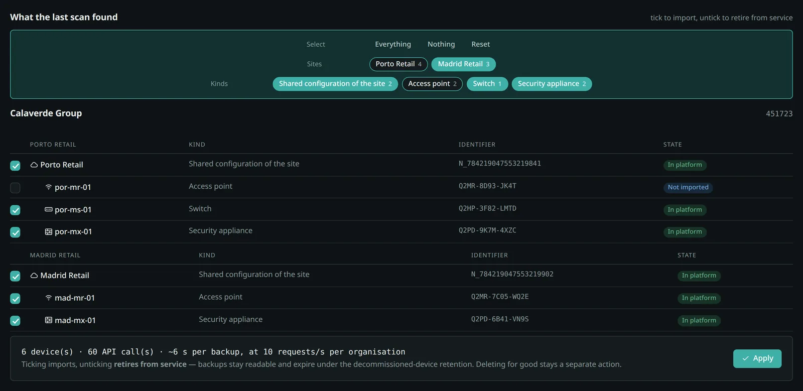Tick the por-mr-01 access point checkbox

(x=16, y=188)
